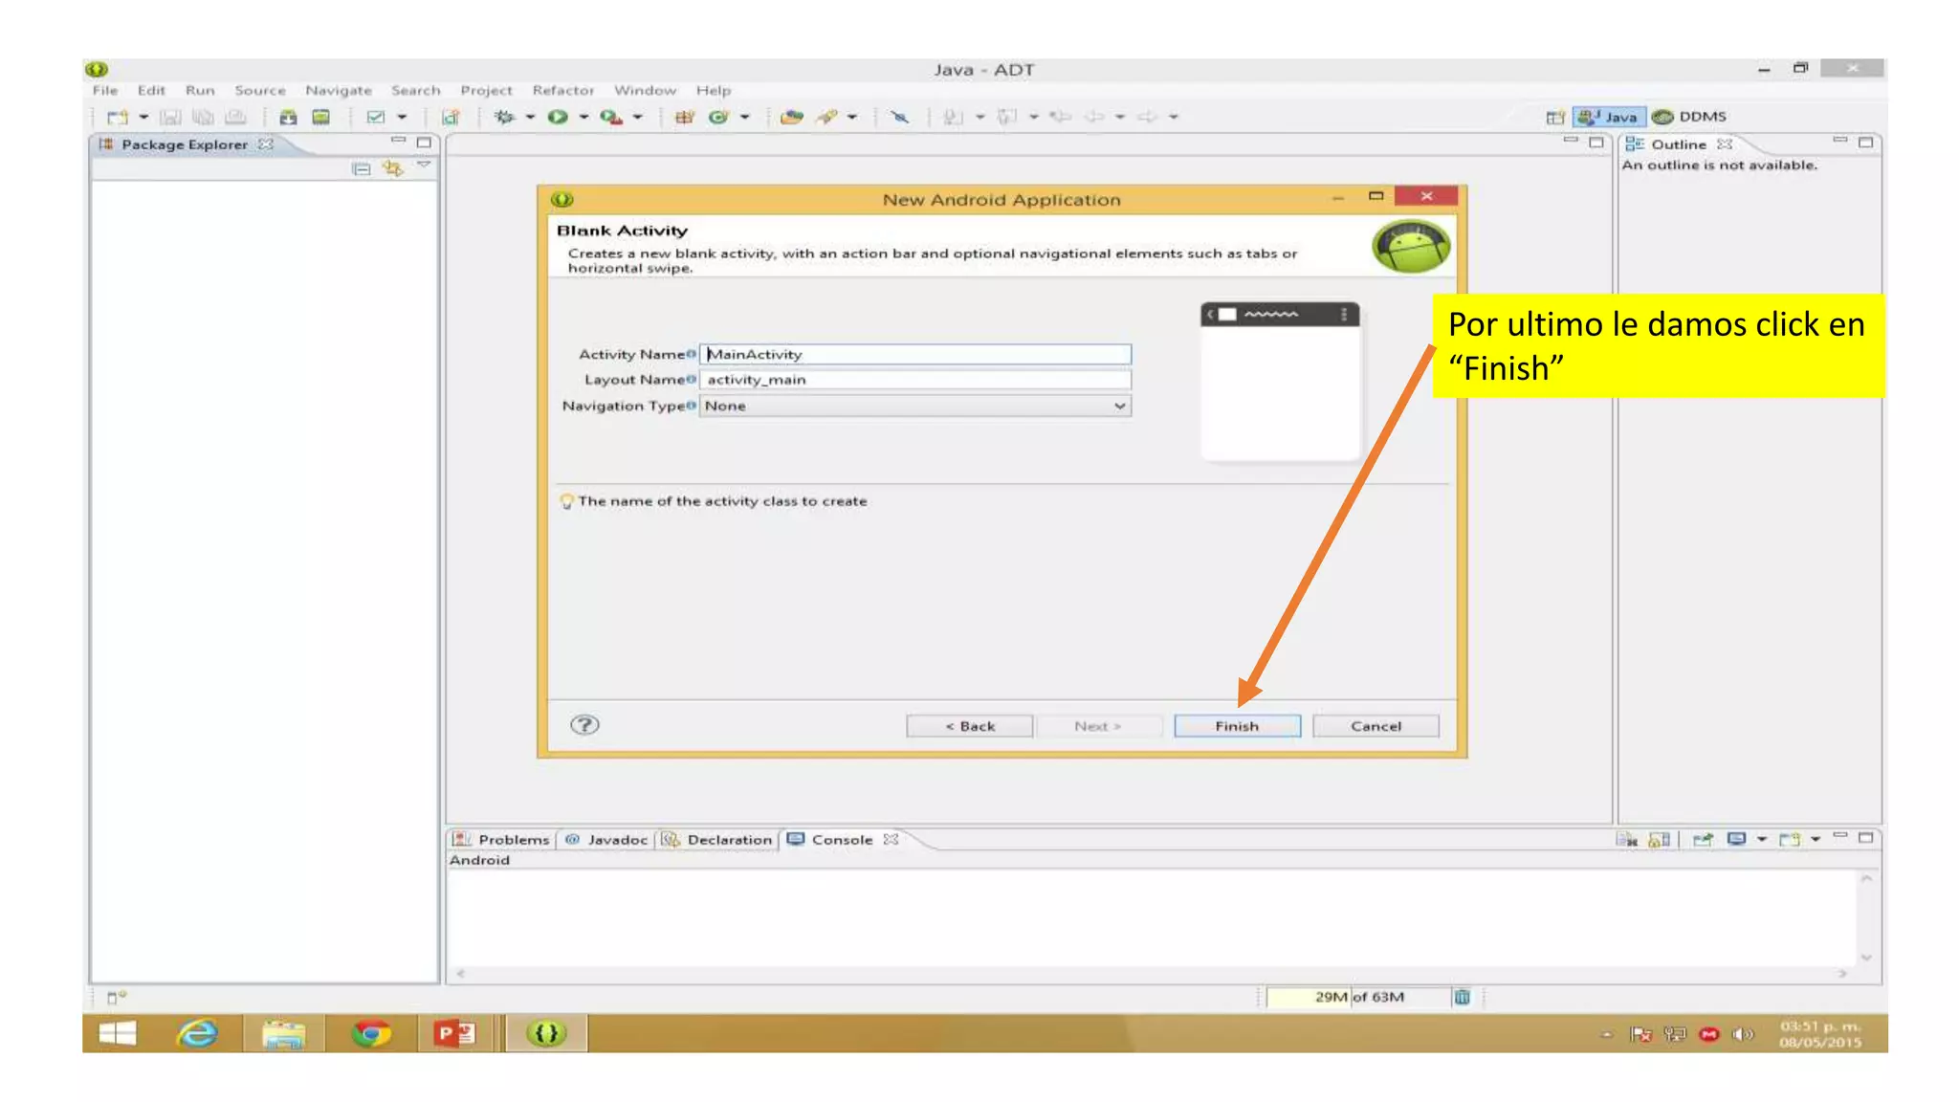1959x1102 pixels.
Task: Open the Navigation Type dropdown
Action: tap(915, 406)
